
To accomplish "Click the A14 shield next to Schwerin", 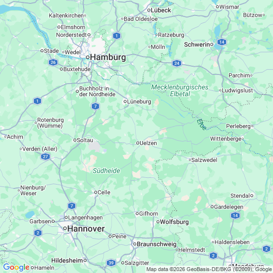I will [222, 42].
